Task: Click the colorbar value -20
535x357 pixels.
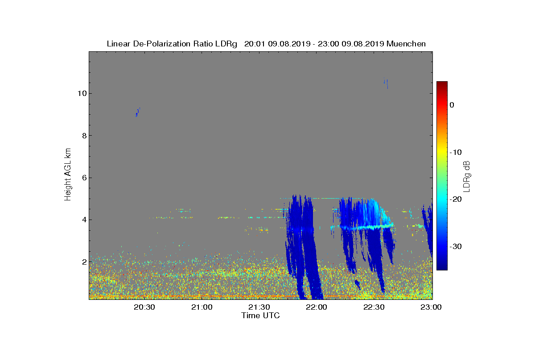Action: [456, 199]
